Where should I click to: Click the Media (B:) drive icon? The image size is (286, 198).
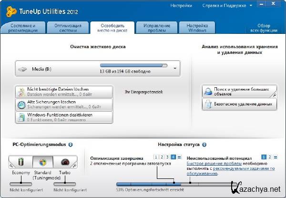pos(23,69)
